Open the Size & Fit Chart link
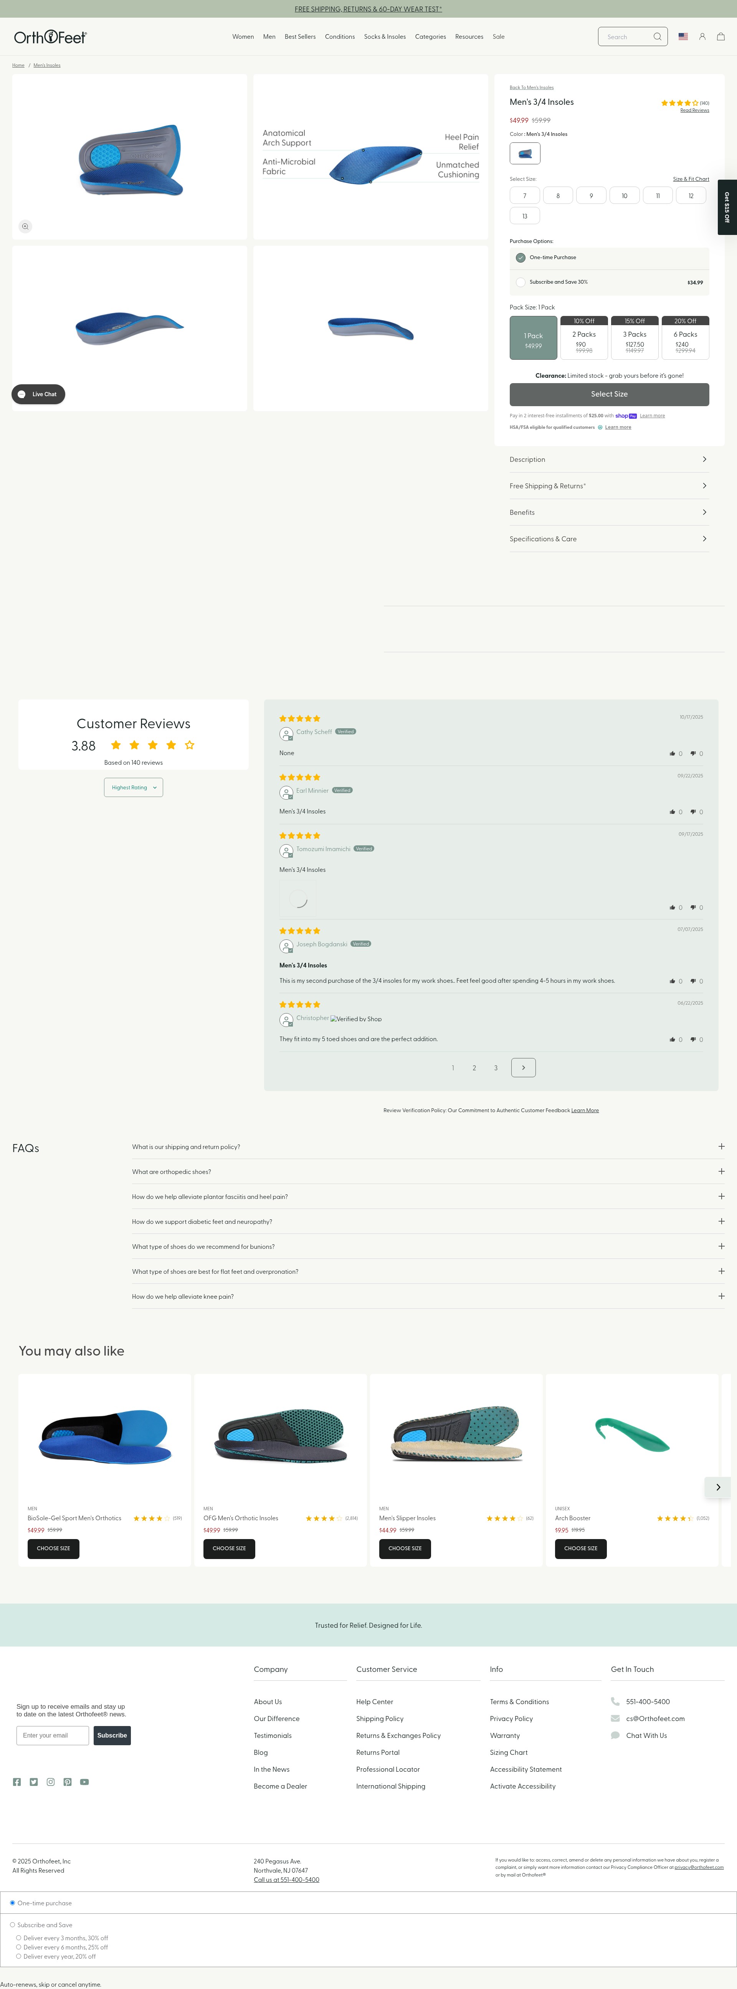 pos(691,179)
